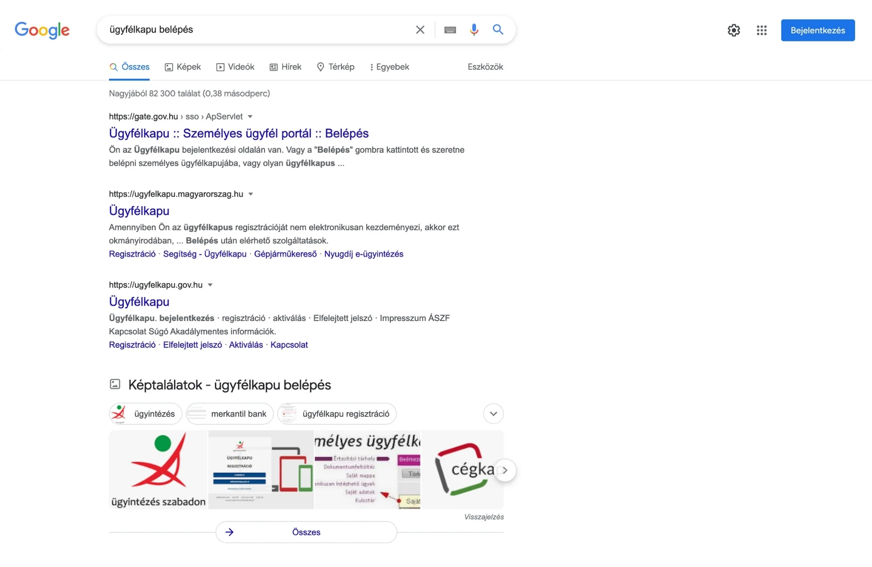Open the Google apps grid icon
Viewport: 872px width, 567px height.
(x=762, y=30)
